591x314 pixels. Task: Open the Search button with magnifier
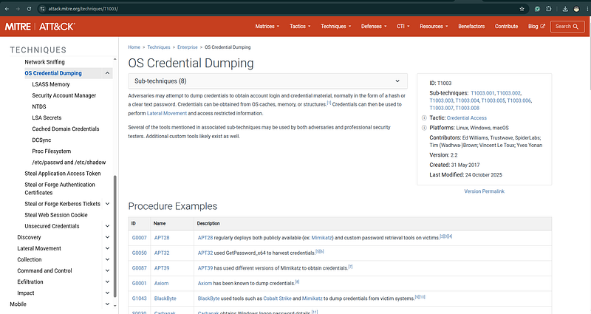point(567,27)
